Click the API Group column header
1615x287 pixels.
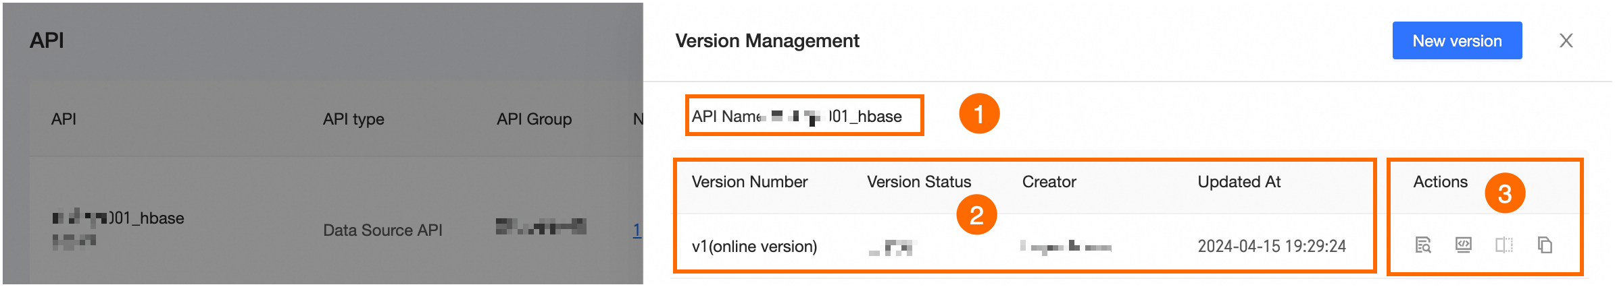pyautogui.click(x=534, y=119)
